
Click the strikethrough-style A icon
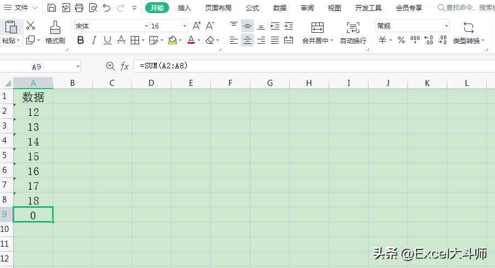(x=121, y=40)
